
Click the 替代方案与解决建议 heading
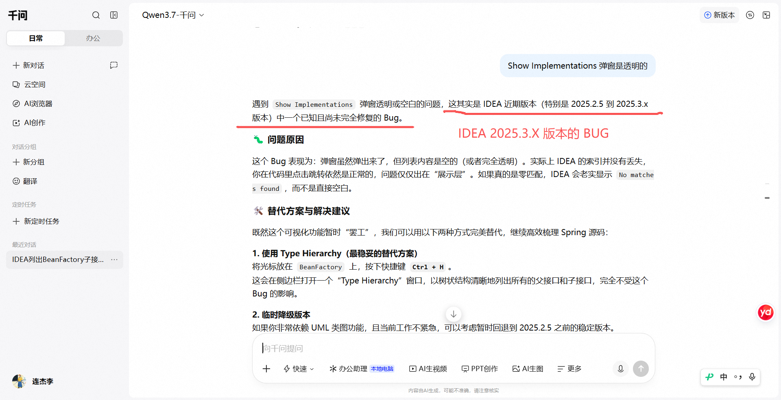coord(308,211)
